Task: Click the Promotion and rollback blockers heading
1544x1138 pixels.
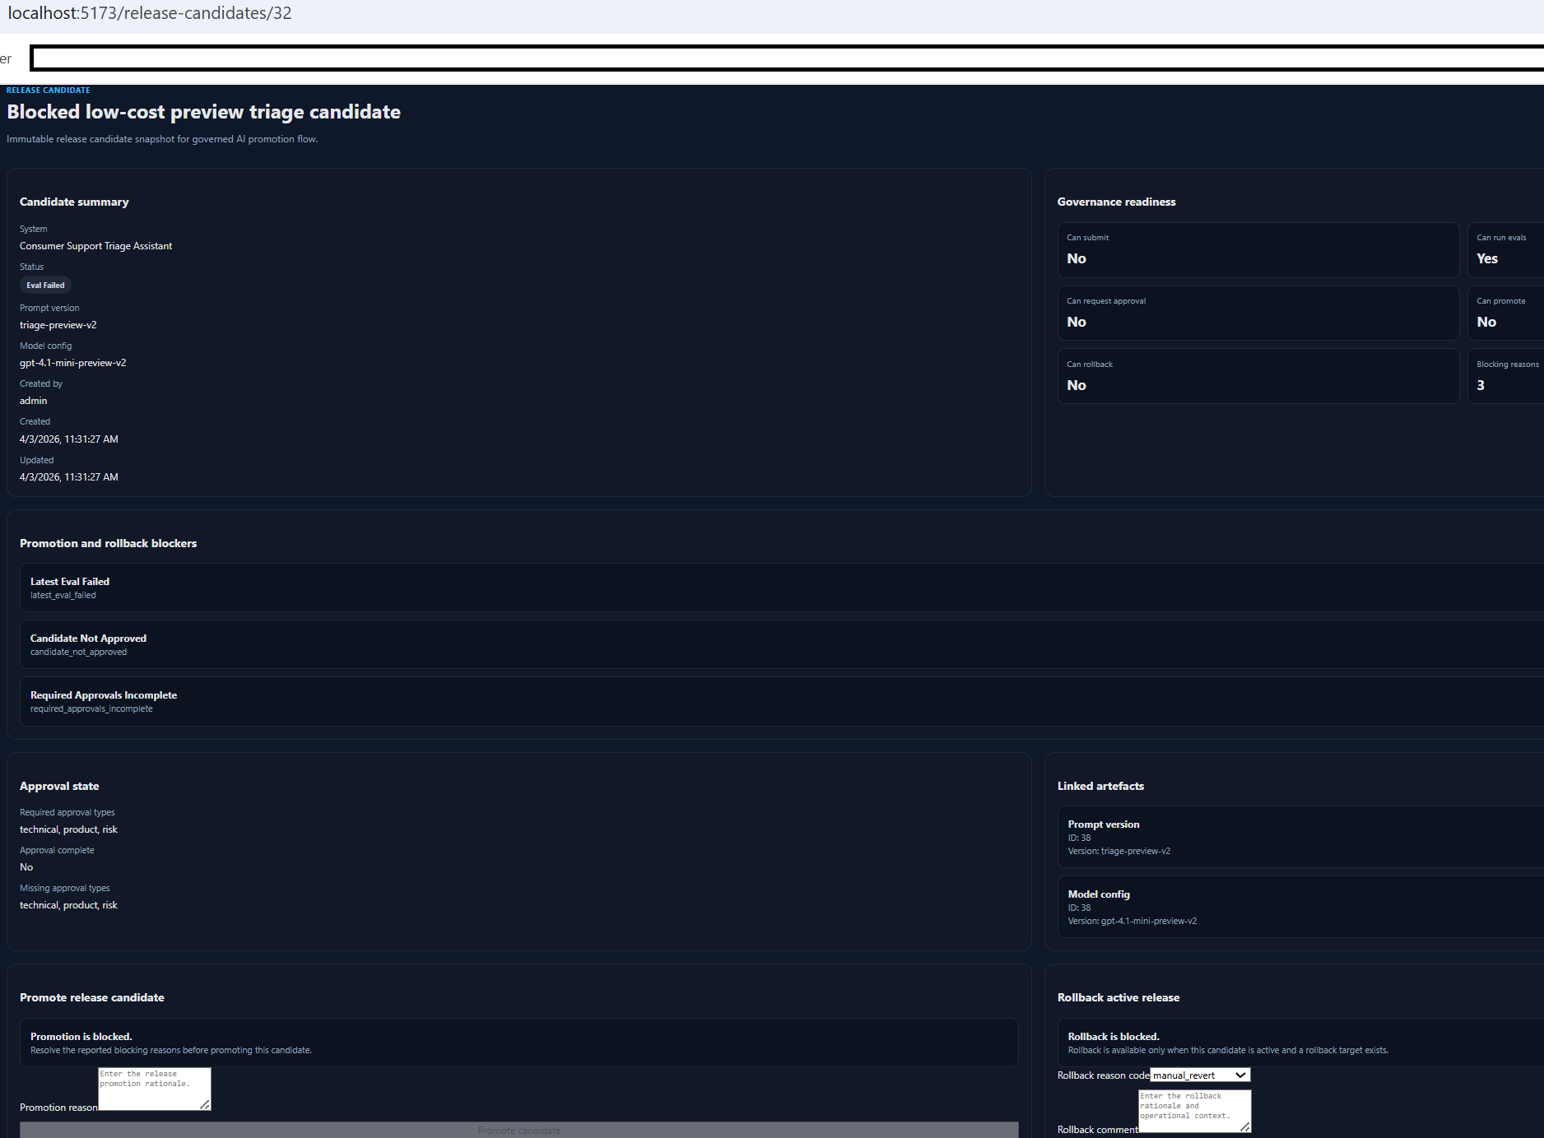Action: click(x=109, y=543)
